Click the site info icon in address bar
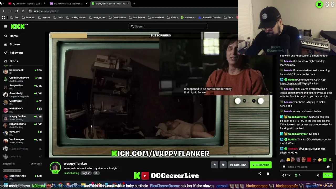The width and height of the screenshot is (336, 189). 30,11
